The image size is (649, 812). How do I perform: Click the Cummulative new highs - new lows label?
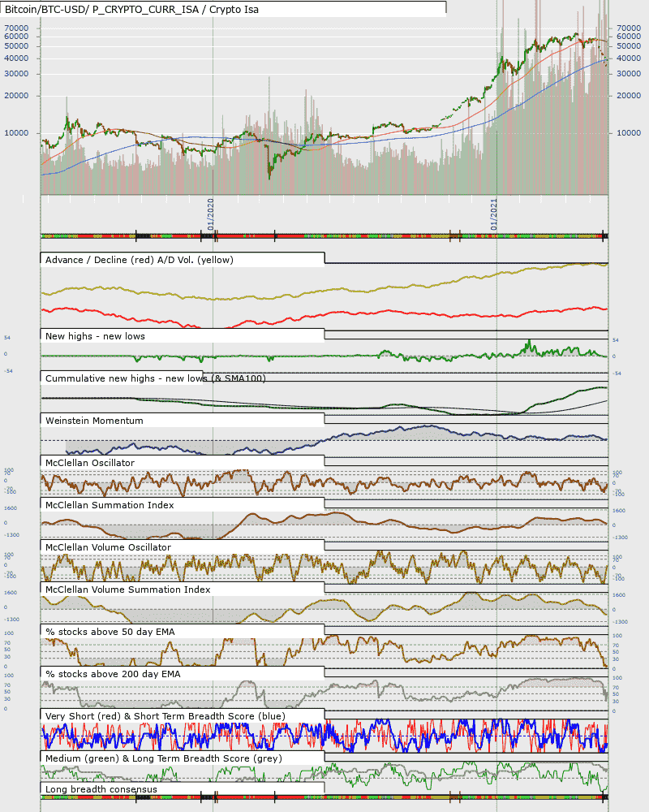(x=155, y=378)
